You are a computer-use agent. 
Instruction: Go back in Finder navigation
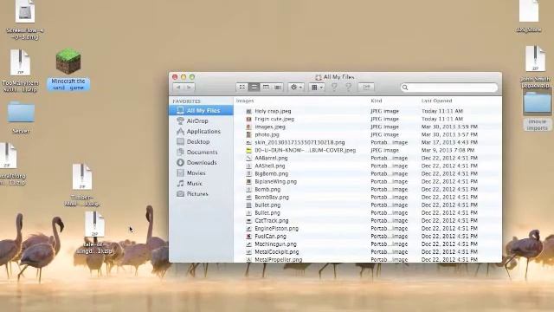(178, 88)
